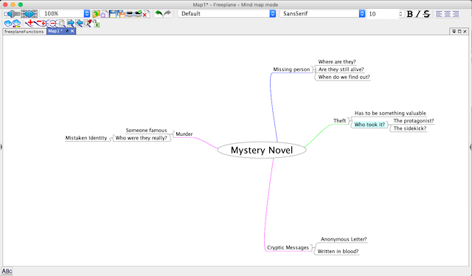The width and height of the screenshot is (472, 276).
Task: Expand the right side panel arrow
Action: (x=471, y=147)
